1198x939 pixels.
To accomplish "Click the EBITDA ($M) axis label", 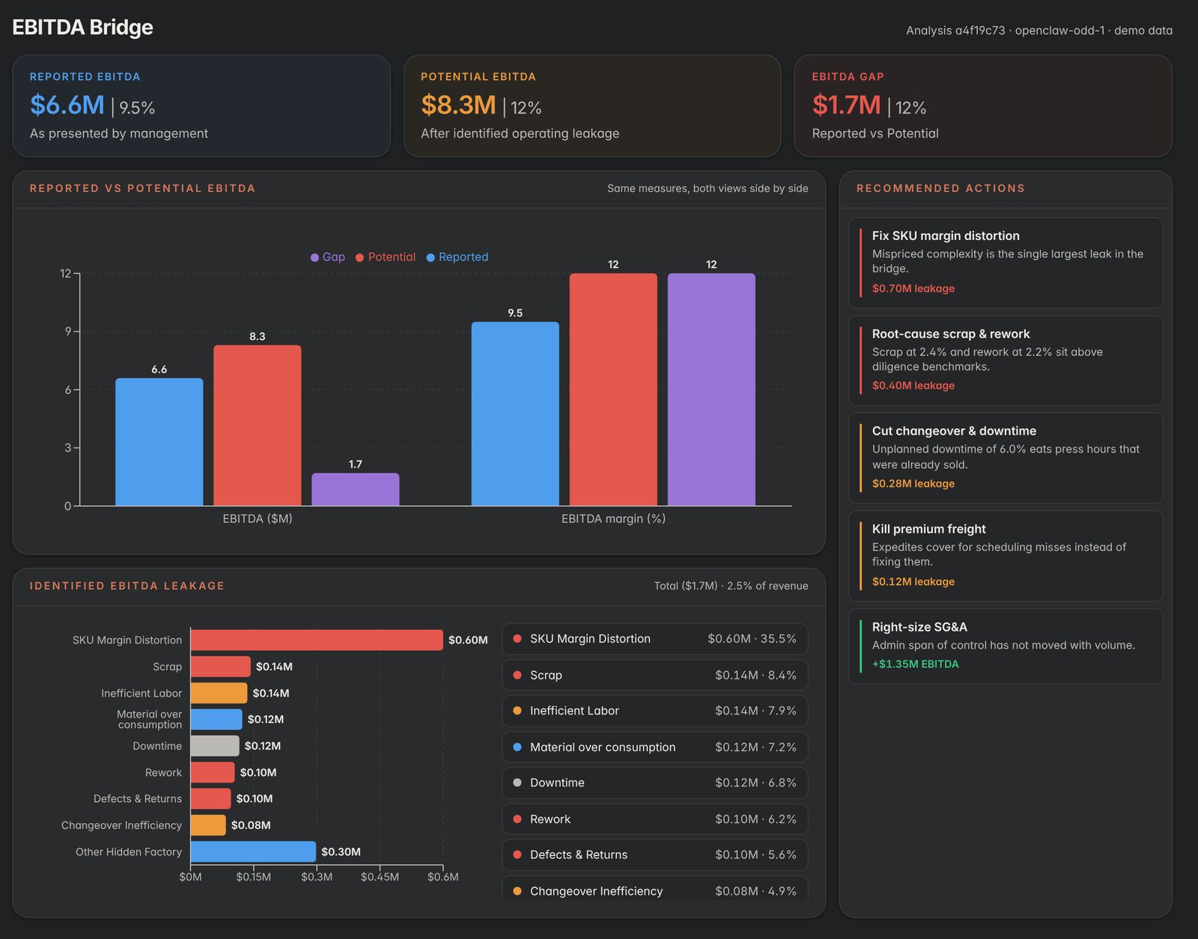I will click(257, 519).
